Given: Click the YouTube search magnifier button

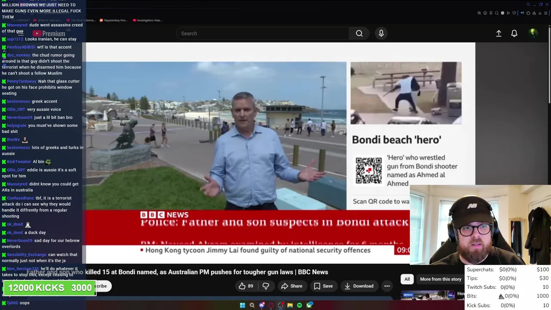Looking at the screenshot, I should tap(359, 33).
